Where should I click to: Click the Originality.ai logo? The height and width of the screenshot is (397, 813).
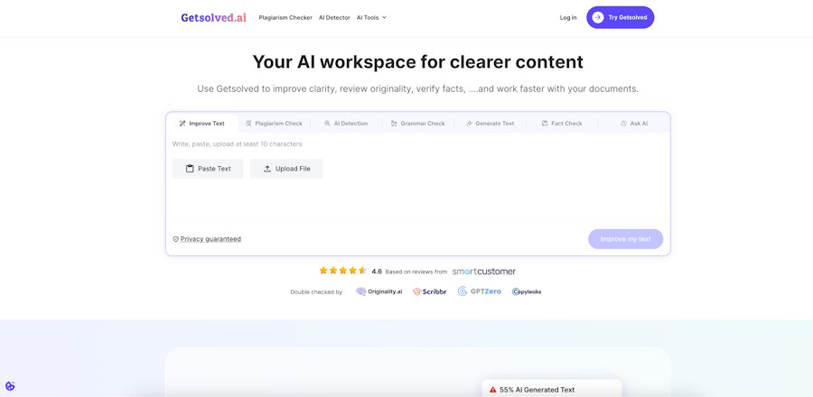(379, 291)
